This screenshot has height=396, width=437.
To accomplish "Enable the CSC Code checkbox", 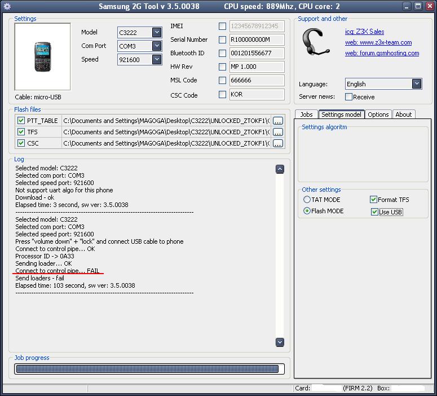I will pyautogui.click(x=222, y=95).
